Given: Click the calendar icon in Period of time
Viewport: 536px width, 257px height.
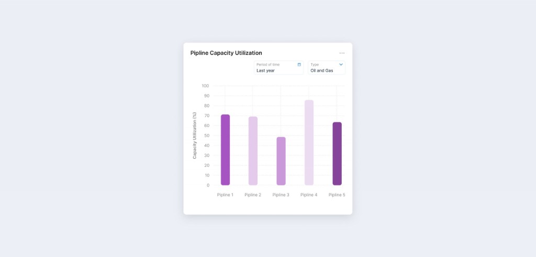Looking at the screenshot, I should 299,65.
